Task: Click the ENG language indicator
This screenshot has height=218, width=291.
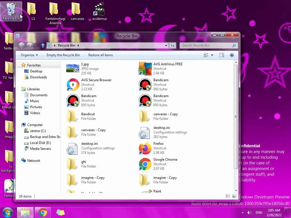Action: (259, 213)
